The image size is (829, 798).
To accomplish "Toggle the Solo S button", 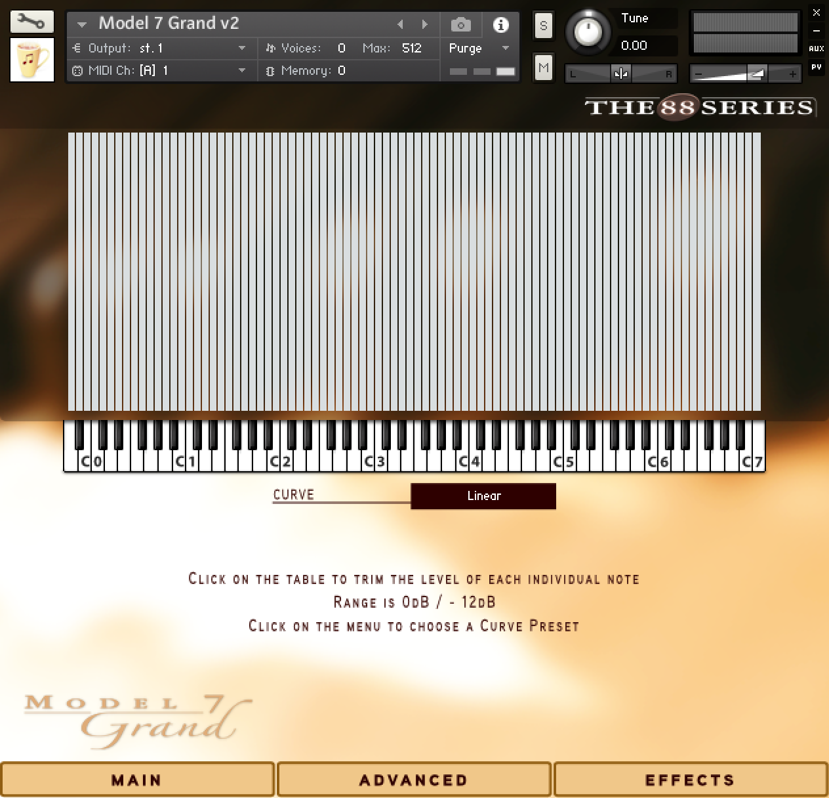I will coord(543,26).
